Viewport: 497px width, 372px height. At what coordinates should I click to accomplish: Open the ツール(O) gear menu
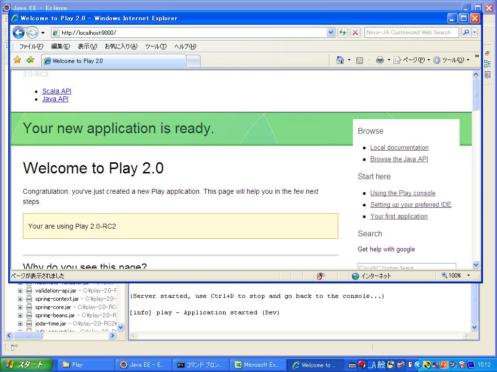451,60
